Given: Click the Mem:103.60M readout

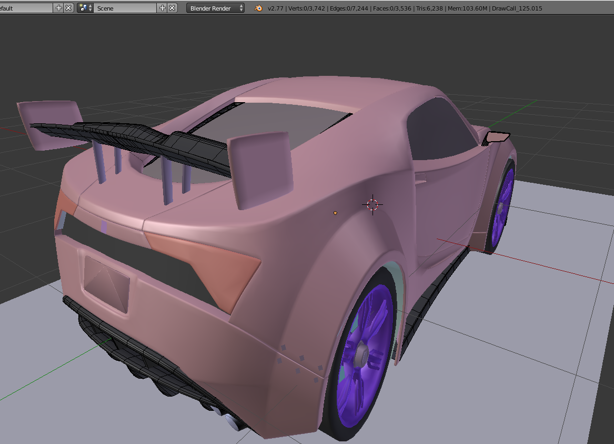Looking at the screenshot, I should coord(466,8).
